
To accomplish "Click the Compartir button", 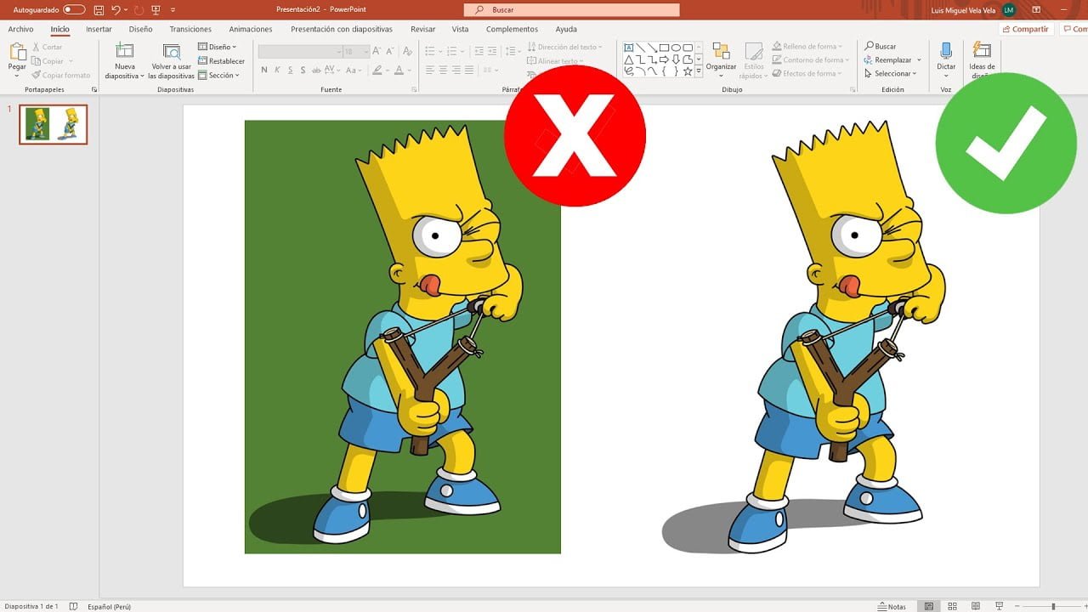I will [1027, 29].
